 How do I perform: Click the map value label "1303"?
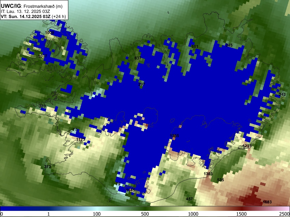point(208,174)
